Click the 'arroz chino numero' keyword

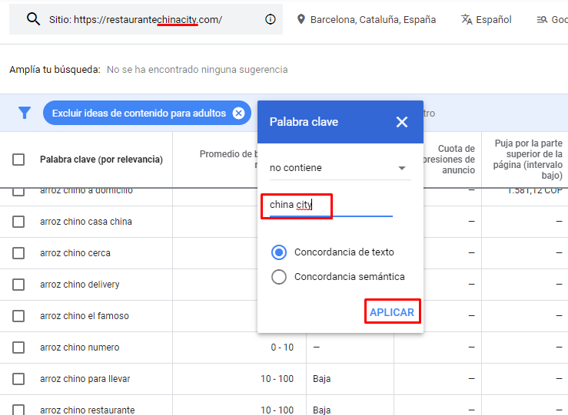coord(80,347)
